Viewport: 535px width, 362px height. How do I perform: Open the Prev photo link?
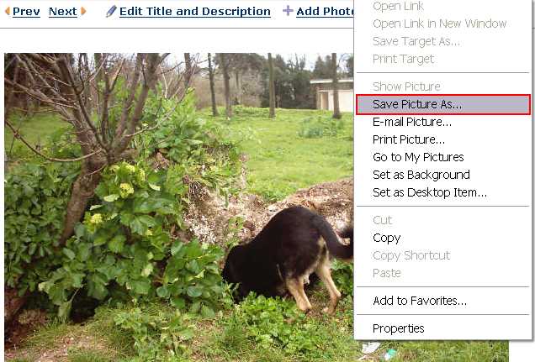[x=26, y=11]
